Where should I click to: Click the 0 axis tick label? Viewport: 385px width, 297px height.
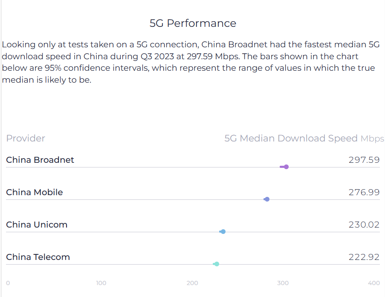click(8, 283)
